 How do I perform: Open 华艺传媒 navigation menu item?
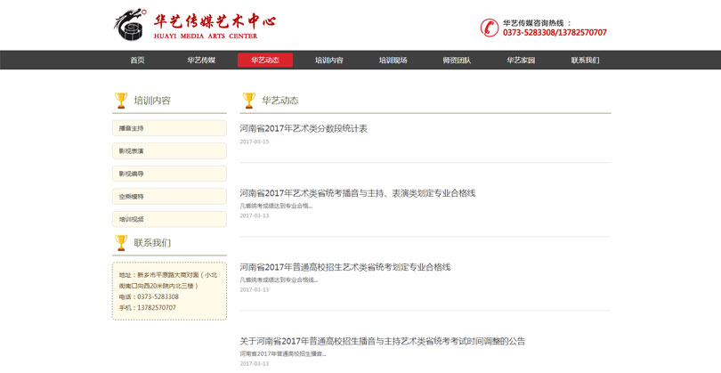[x=201, y=61]
